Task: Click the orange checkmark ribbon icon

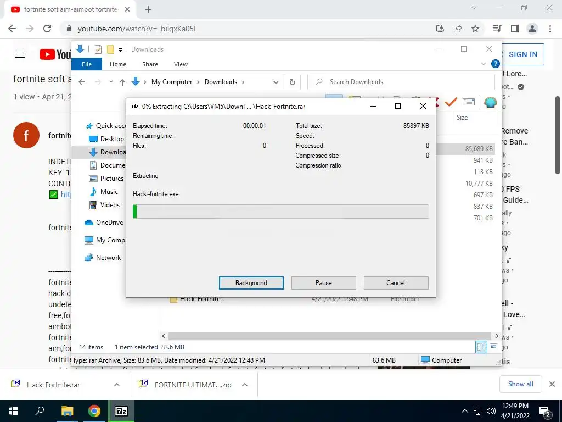Action: point(451,102)
